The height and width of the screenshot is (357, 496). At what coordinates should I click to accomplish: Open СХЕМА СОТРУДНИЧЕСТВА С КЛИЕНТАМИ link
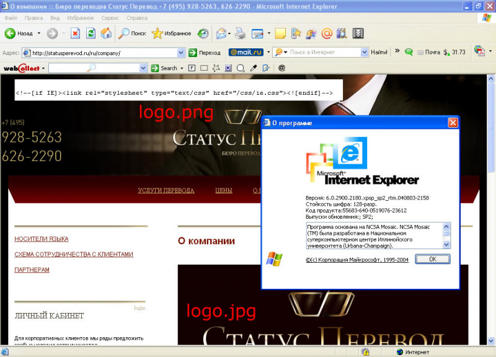coord(74,254)
